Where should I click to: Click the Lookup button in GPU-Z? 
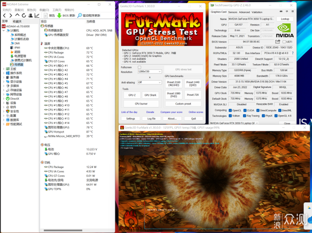(285, 19)
